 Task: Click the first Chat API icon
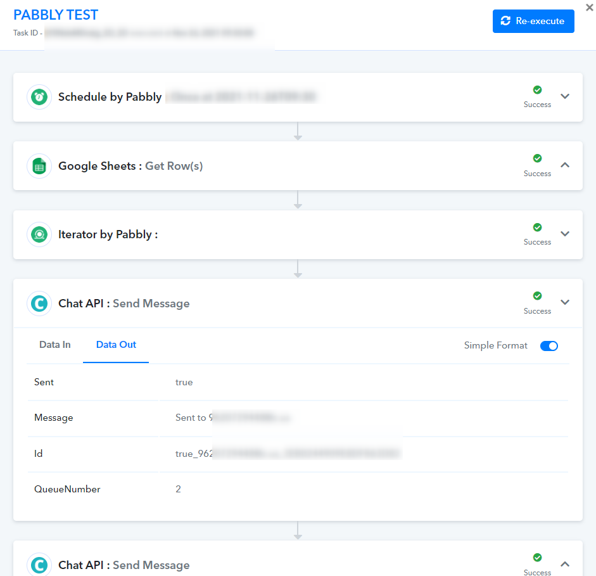[39, 304]
